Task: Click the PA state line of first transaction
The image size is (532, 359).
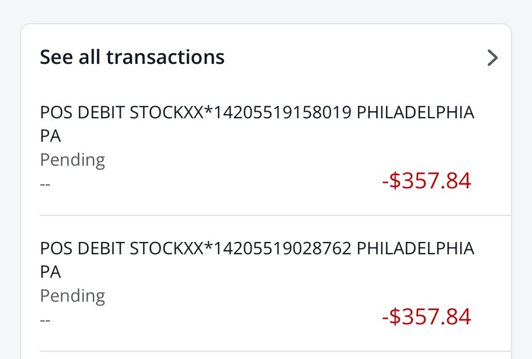Action: (51, 136)
